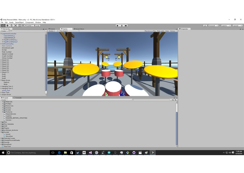The height and width of the screenshot is (173, 244).
Task: Click the Project panel search field
Action: (151, 100)
